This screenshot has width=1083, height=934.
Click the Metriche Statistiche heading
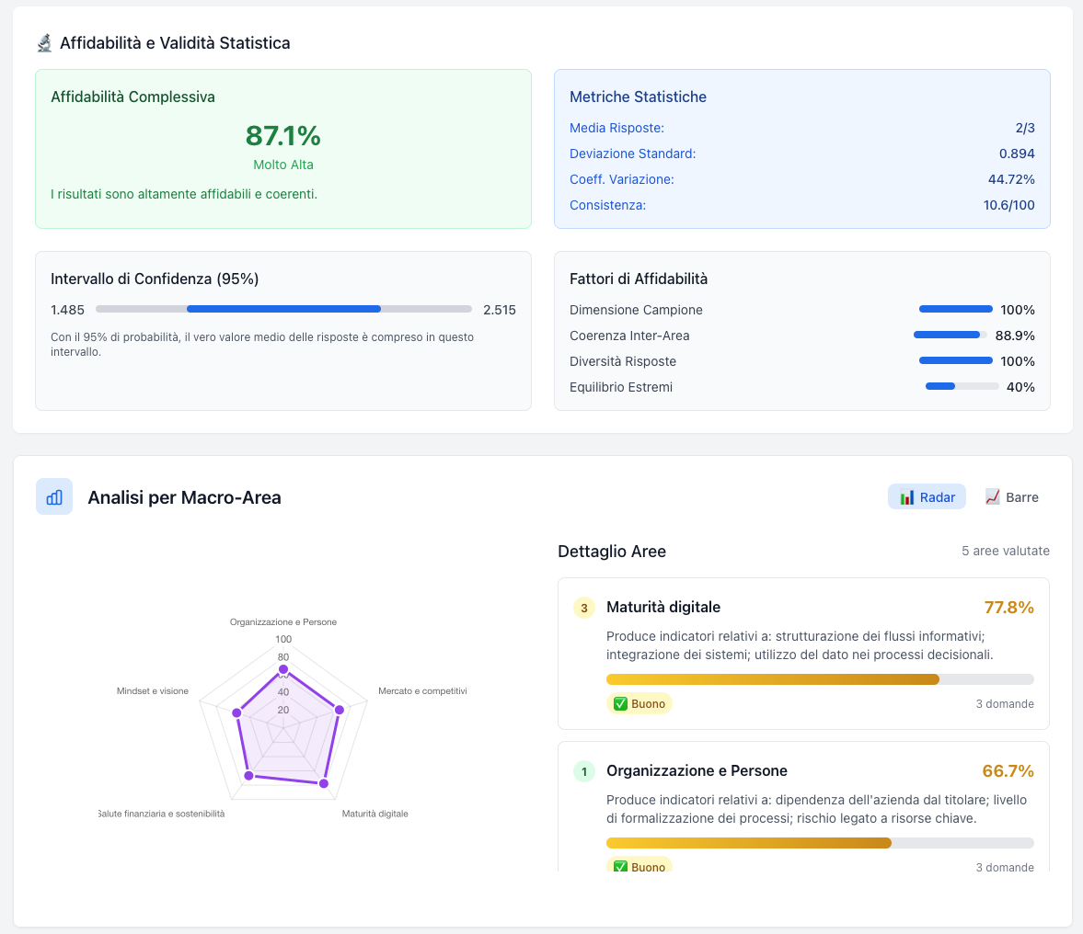(638, 97)
